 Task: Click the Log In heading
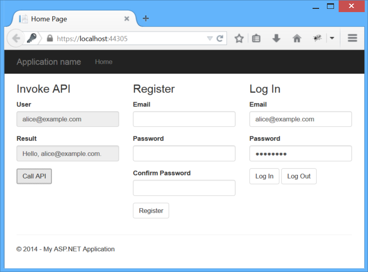point(265,89)
